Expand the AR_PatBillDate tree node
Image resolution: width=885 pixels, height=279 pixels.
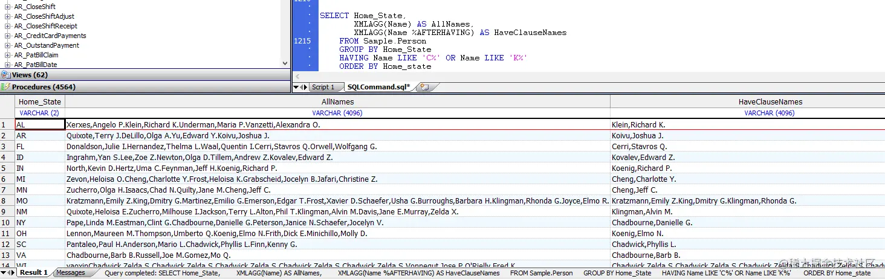[7, 65]
